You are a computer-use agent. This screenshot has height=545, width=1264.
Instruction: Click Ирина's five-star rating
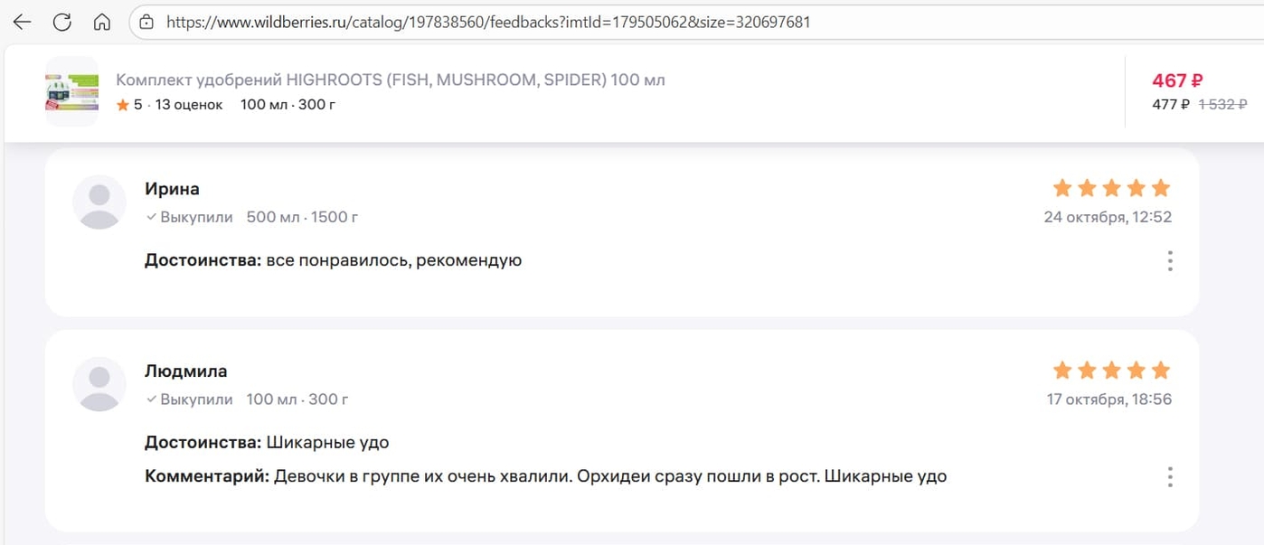tap(1111, 188)
